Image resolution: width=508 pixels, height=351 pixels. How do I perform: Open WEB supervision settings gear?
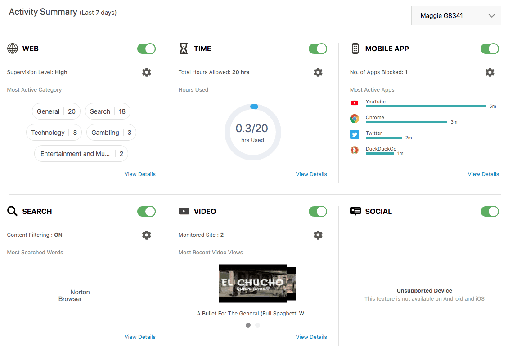(146, 72)
